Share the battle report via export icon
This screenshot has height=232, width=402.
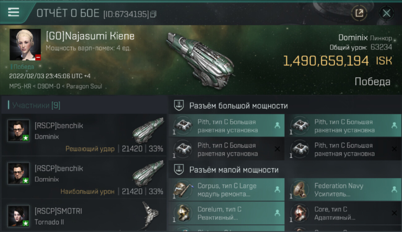tap(359, 13)
